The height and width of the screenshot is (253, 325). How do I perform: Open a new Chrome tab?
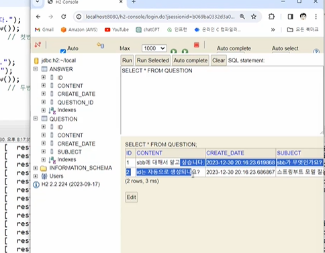click(134, 2)
